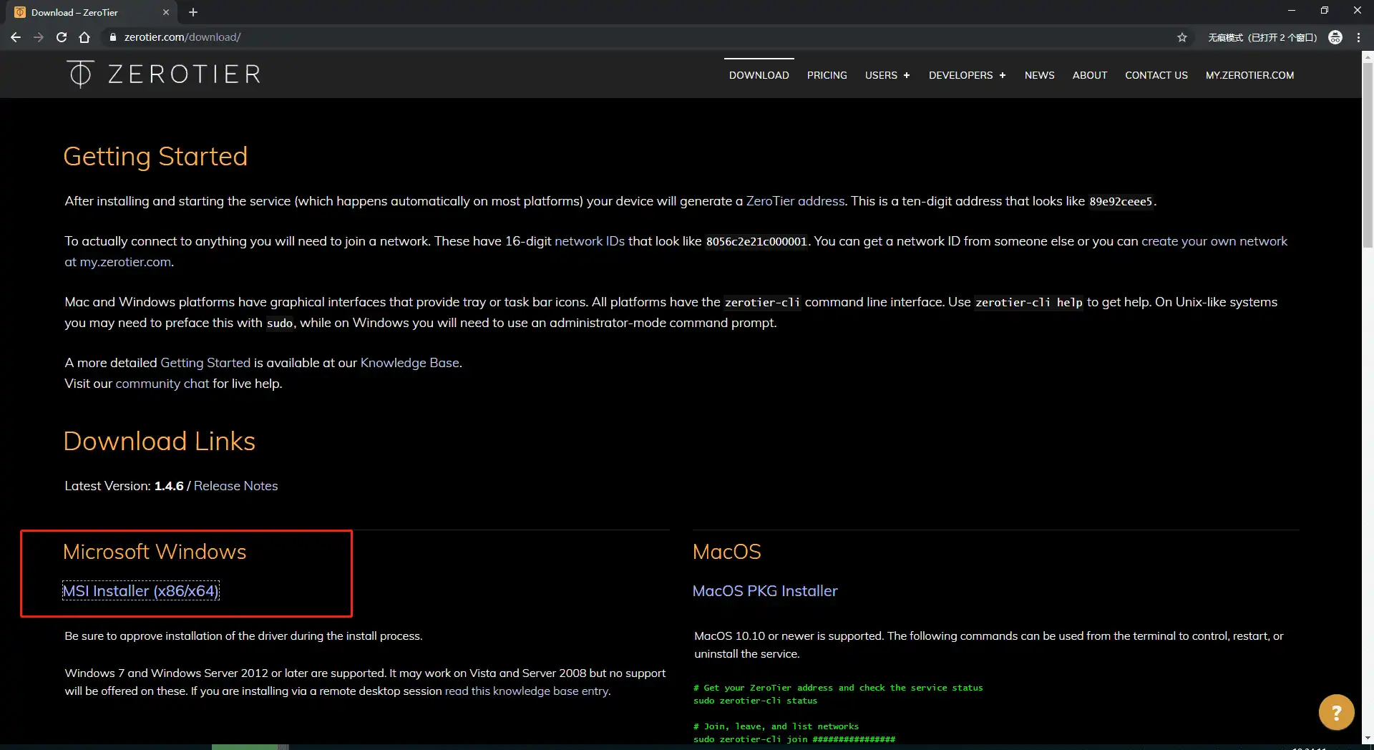Click the Microsoft Windows heading

tap(155, 552)
